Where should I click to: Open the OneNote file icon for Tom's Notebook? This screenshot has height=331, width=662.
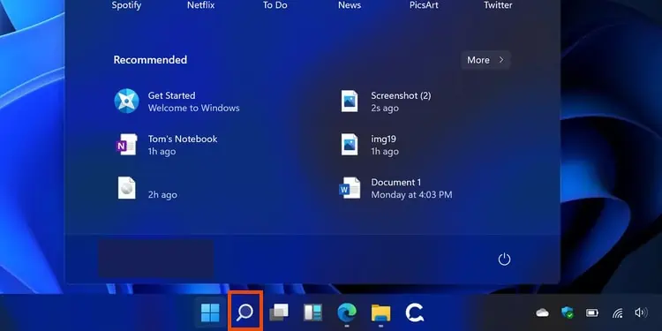[x=127, y=145]
